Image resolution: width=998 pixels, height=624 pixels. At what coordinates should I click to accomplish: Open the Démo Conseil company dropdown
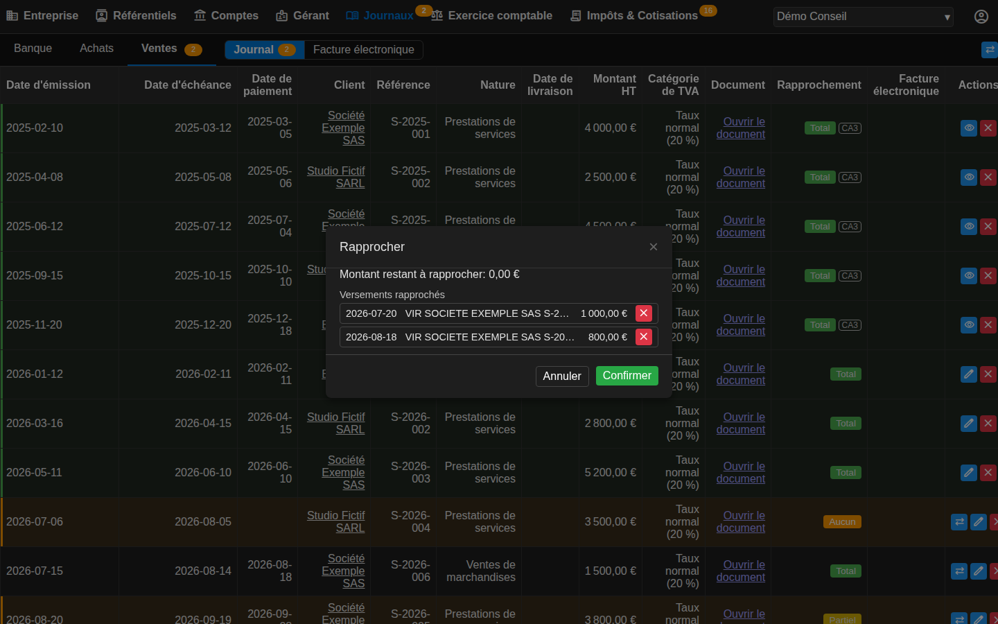[x=864, y=17]
